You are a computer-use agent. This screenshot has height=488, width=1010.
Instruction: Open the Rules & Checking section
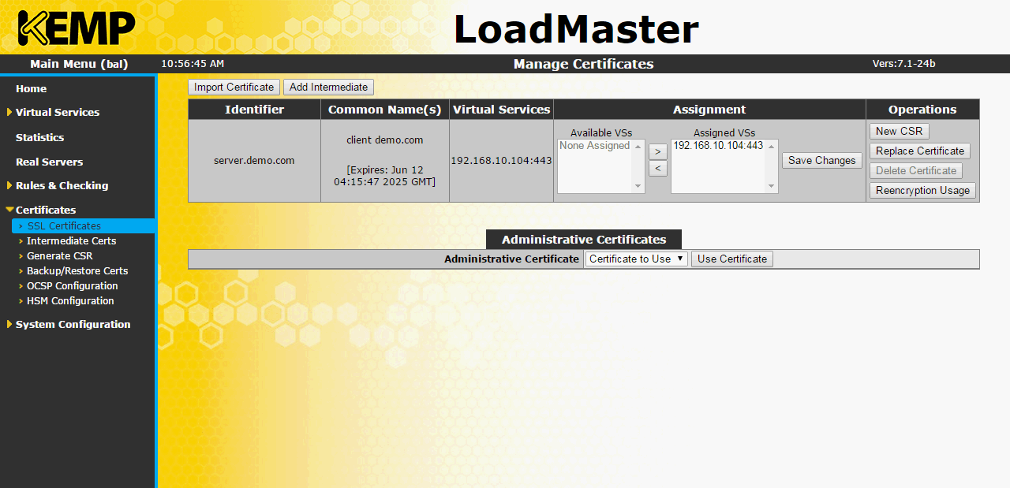[x=62, y=185]
